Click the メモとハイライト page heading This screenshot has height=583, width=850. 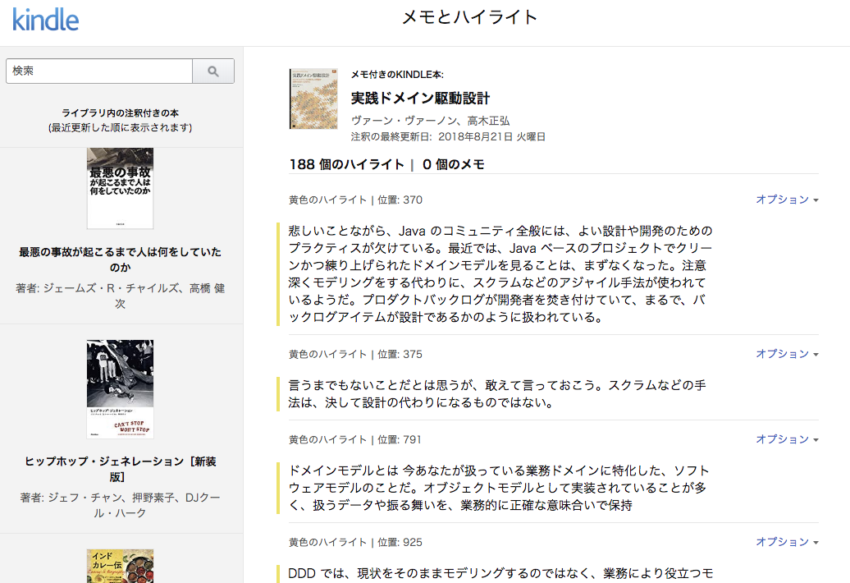pyautogui.click(x=469, y=17)
